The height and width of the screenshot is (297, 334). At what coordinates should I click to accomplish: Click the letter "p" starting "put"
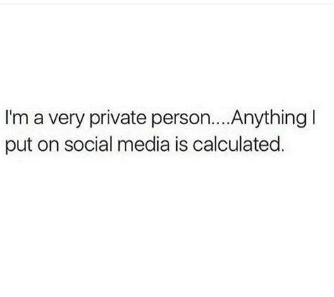coord(11,148)
